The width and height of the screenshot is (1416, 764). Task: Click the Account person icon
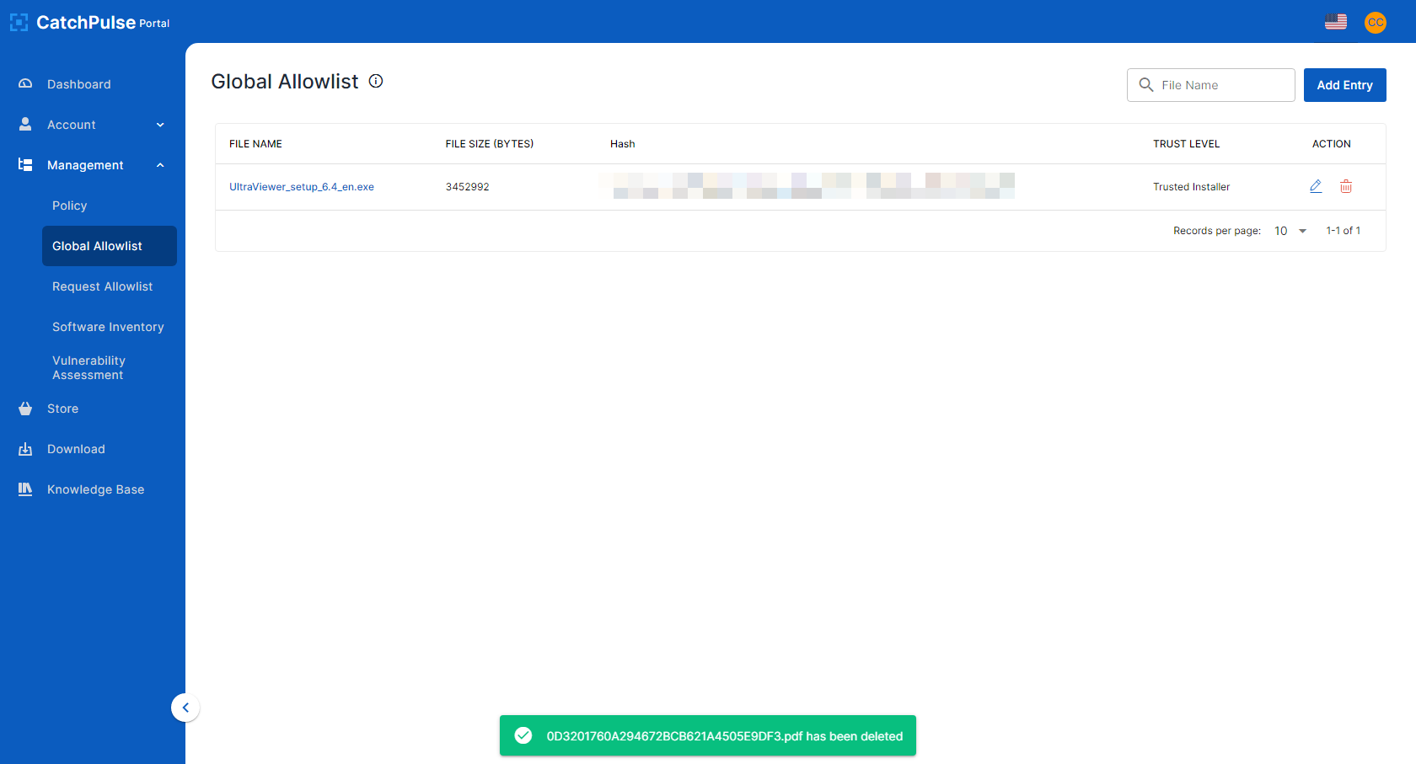pos(25,125)
